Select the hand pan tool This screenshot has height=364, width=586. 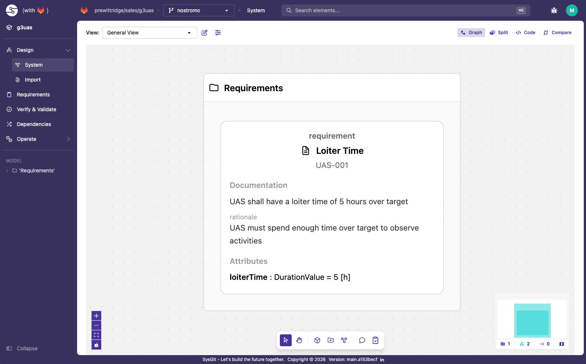pyautogui.click(x=299, y=340)
